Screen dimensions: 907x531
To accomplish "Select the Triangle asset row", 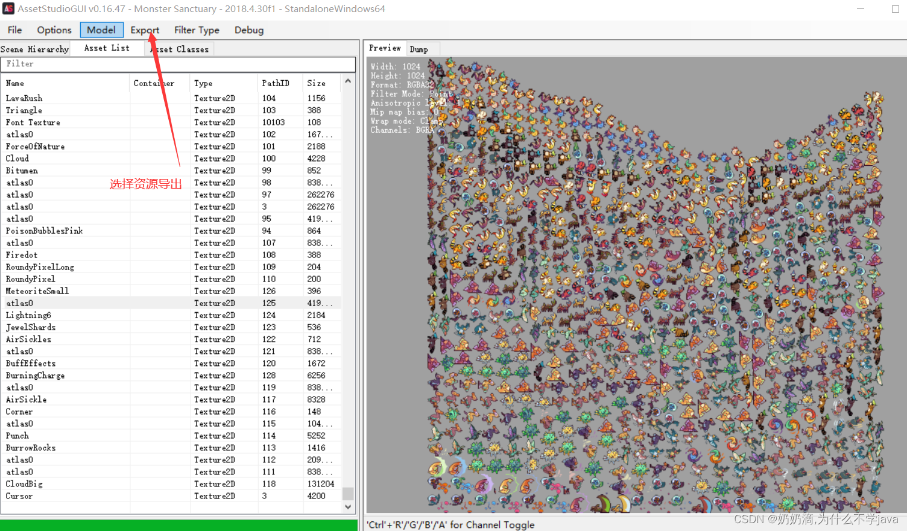I will 172,110.
